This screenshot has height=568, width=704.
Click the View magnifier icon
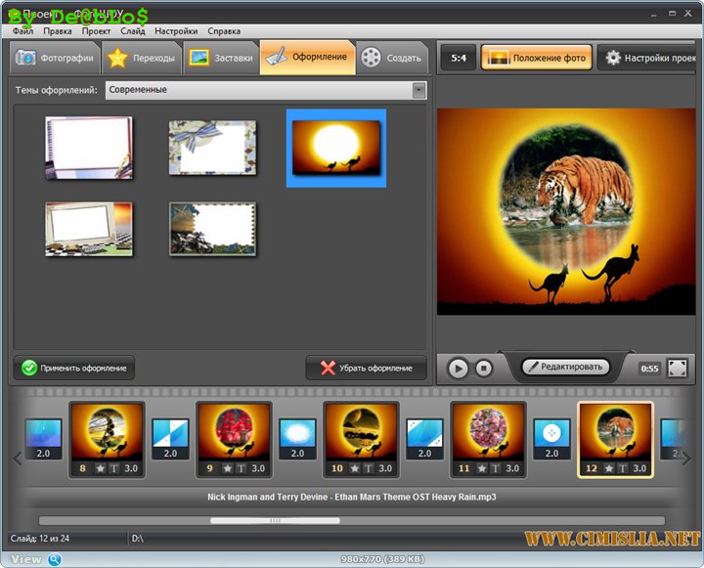(55, 559)
